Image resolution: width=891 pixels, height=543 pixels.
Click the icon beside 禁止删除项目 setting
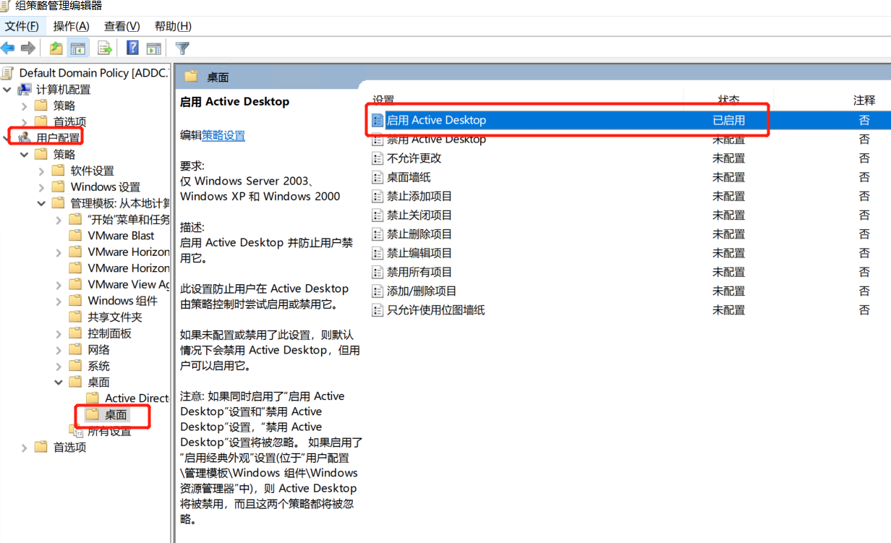[x=378, y=234]
